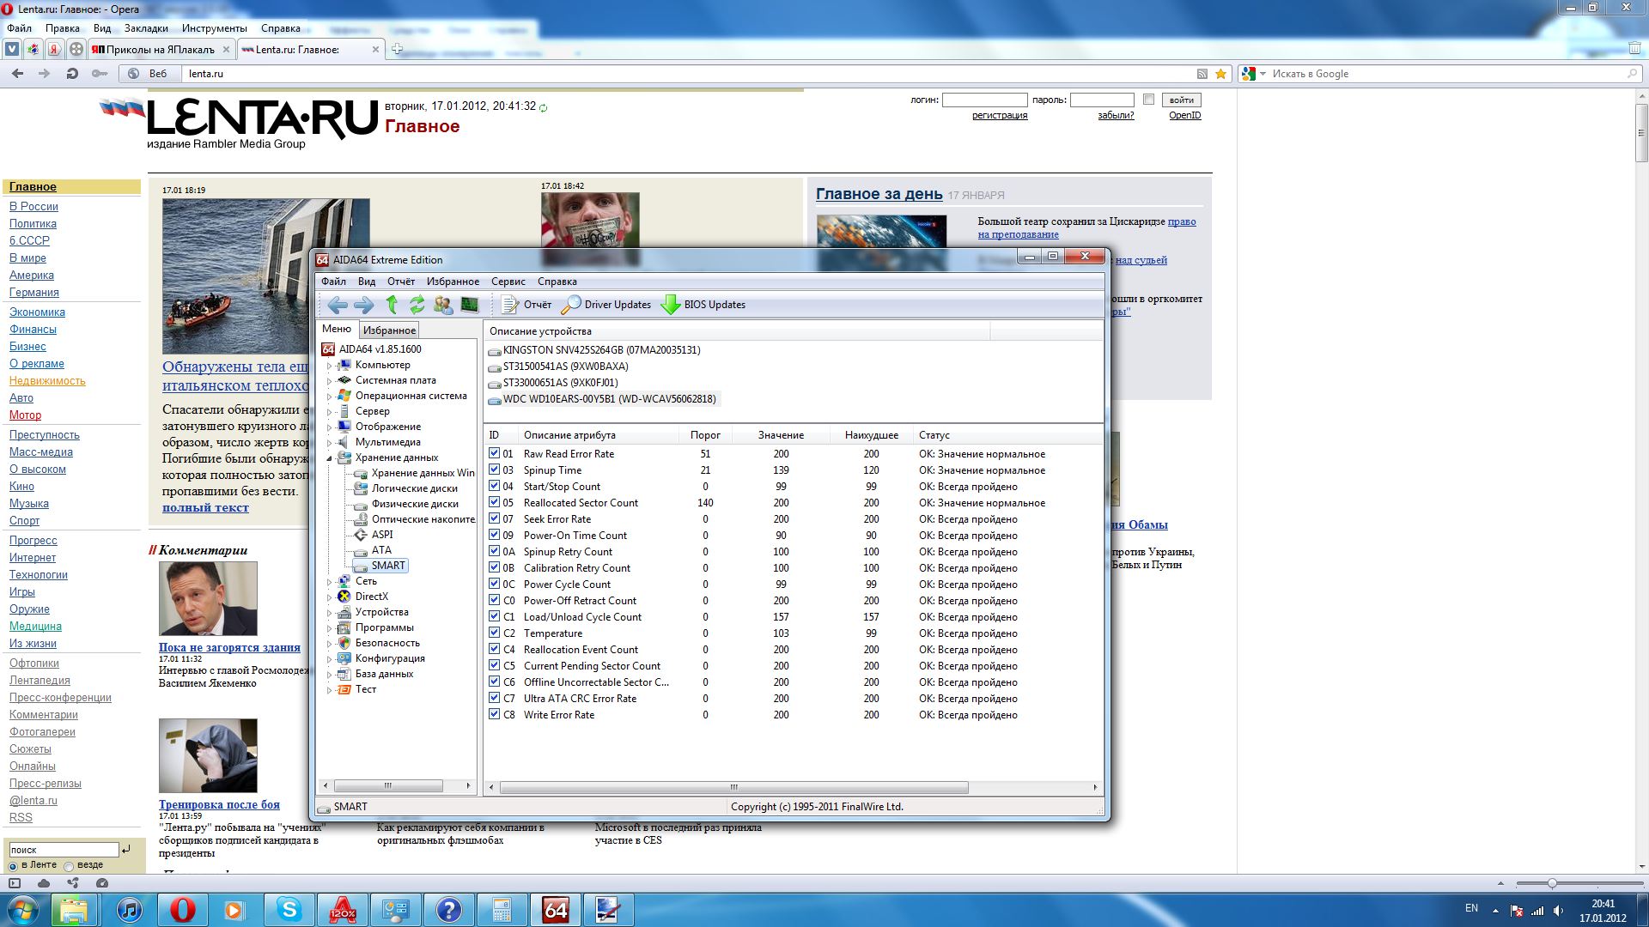Screen dimensions: 1649x927
Task: Click the AIDA64 tree horizontal scrollbar
Action: [x=388, y=786]
